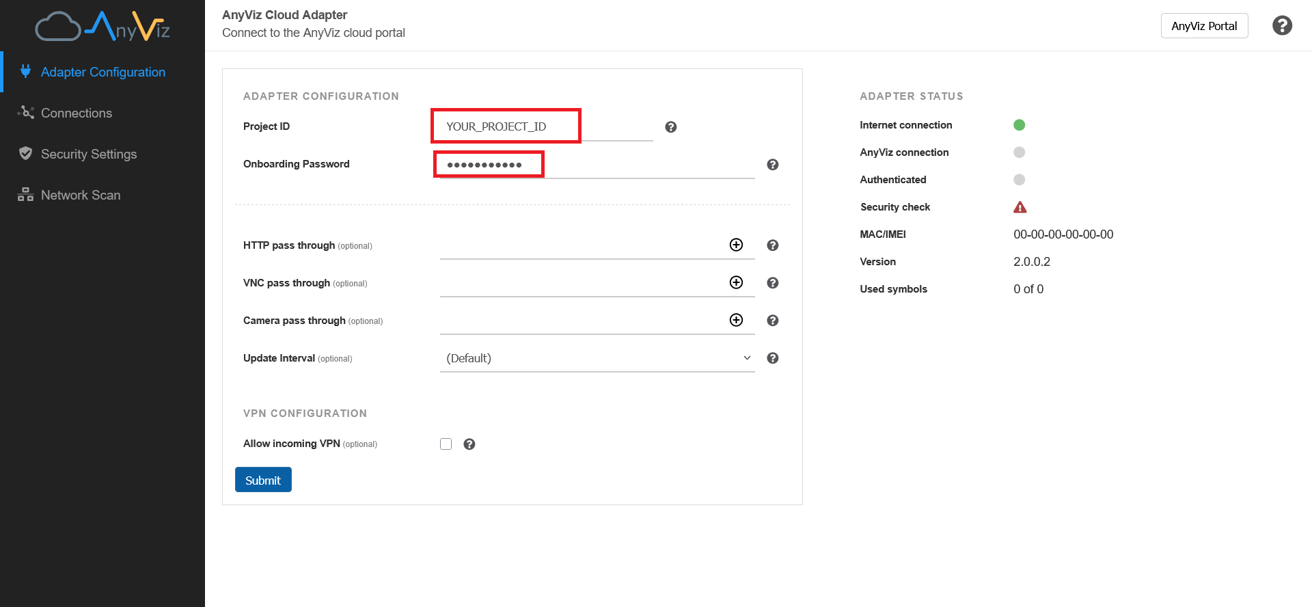The image size is (1312, 607).
Task: Click the Network Scan icon
Action: click(25, 195)
